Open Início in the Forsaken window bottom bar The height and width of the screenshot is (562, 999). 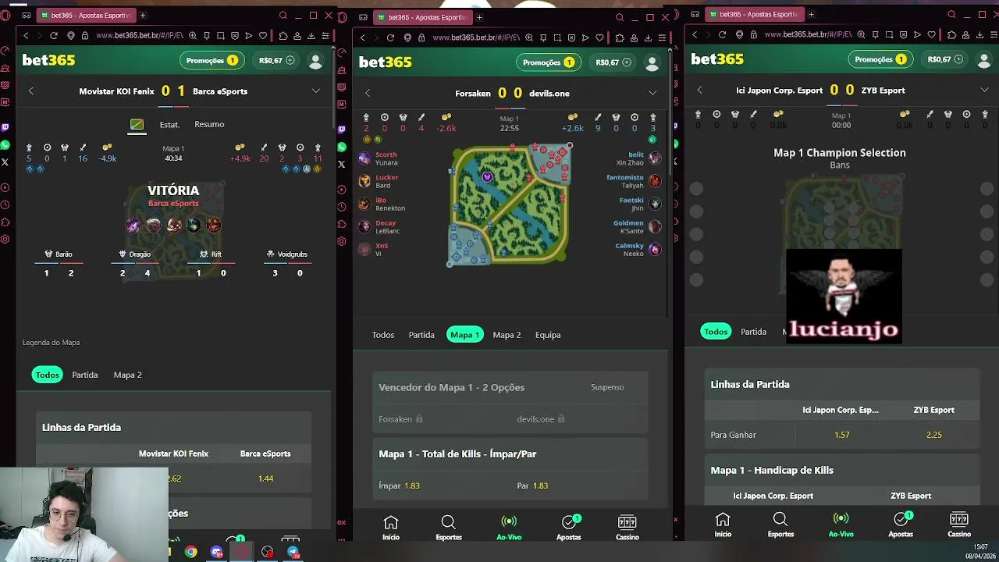point(391,528)
